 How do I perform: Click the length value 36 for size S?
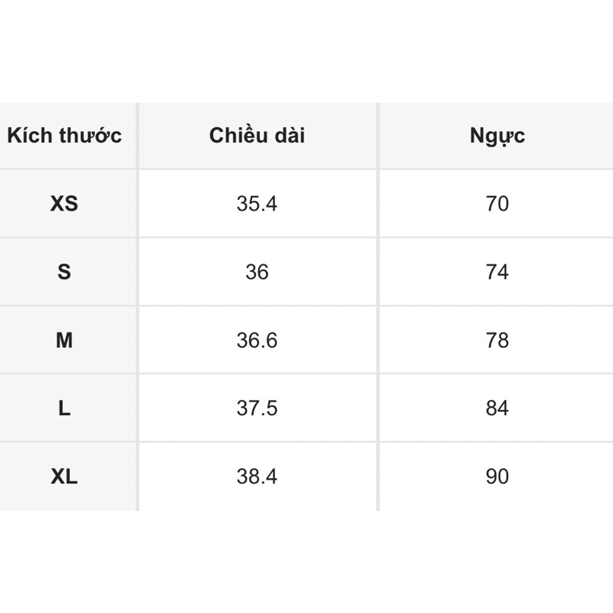pos(257,272)
